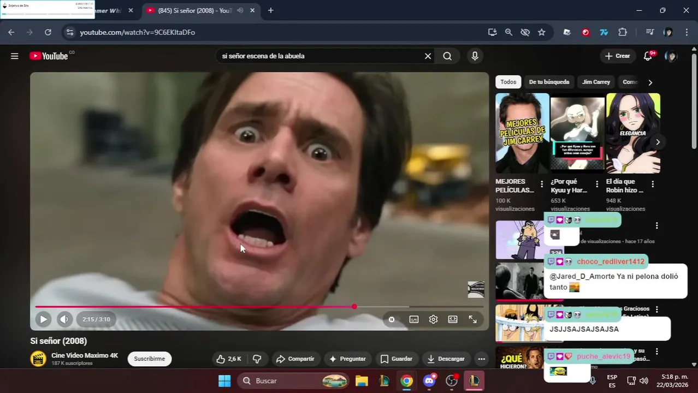Play the video with the play button
Image resolution: width=698 pixels, height=393 pixels.
pyautogui.click(x=43, y=319)
